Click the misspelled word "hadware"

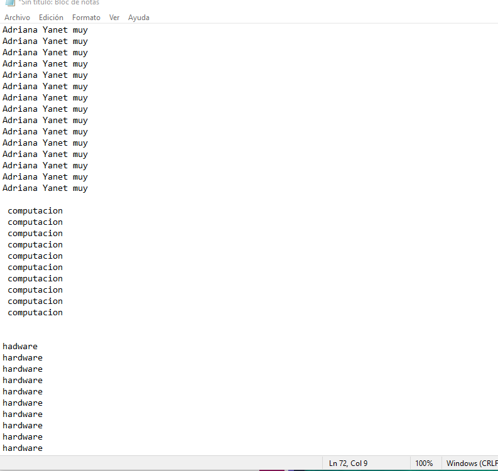coord(20,346)
